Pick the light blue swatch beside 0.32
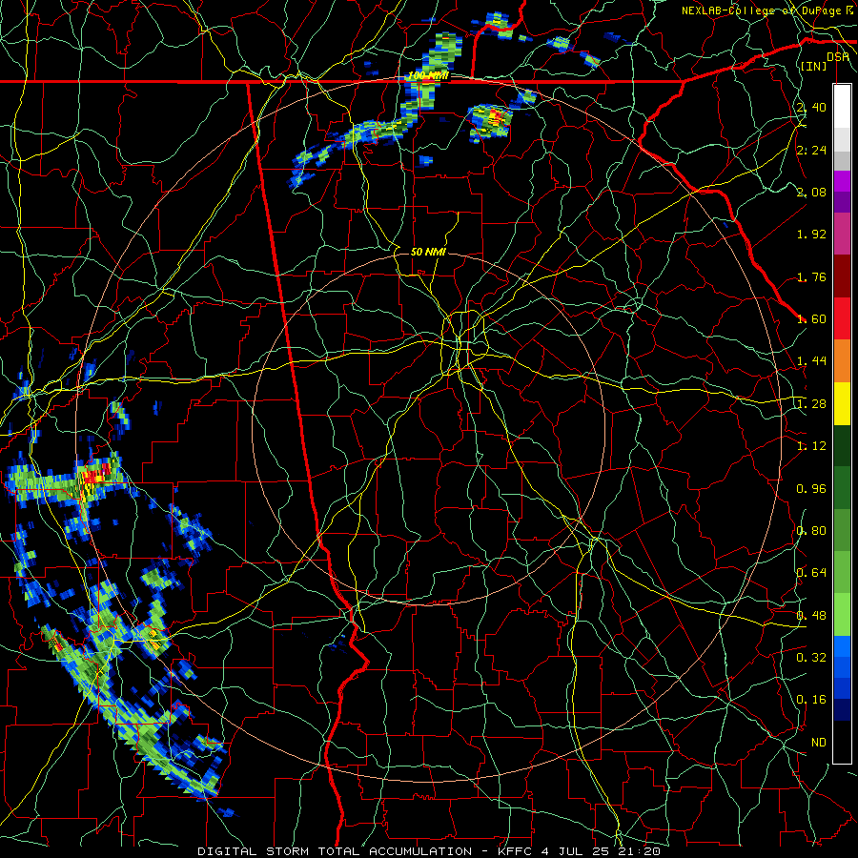 click(x=842, y=646)
